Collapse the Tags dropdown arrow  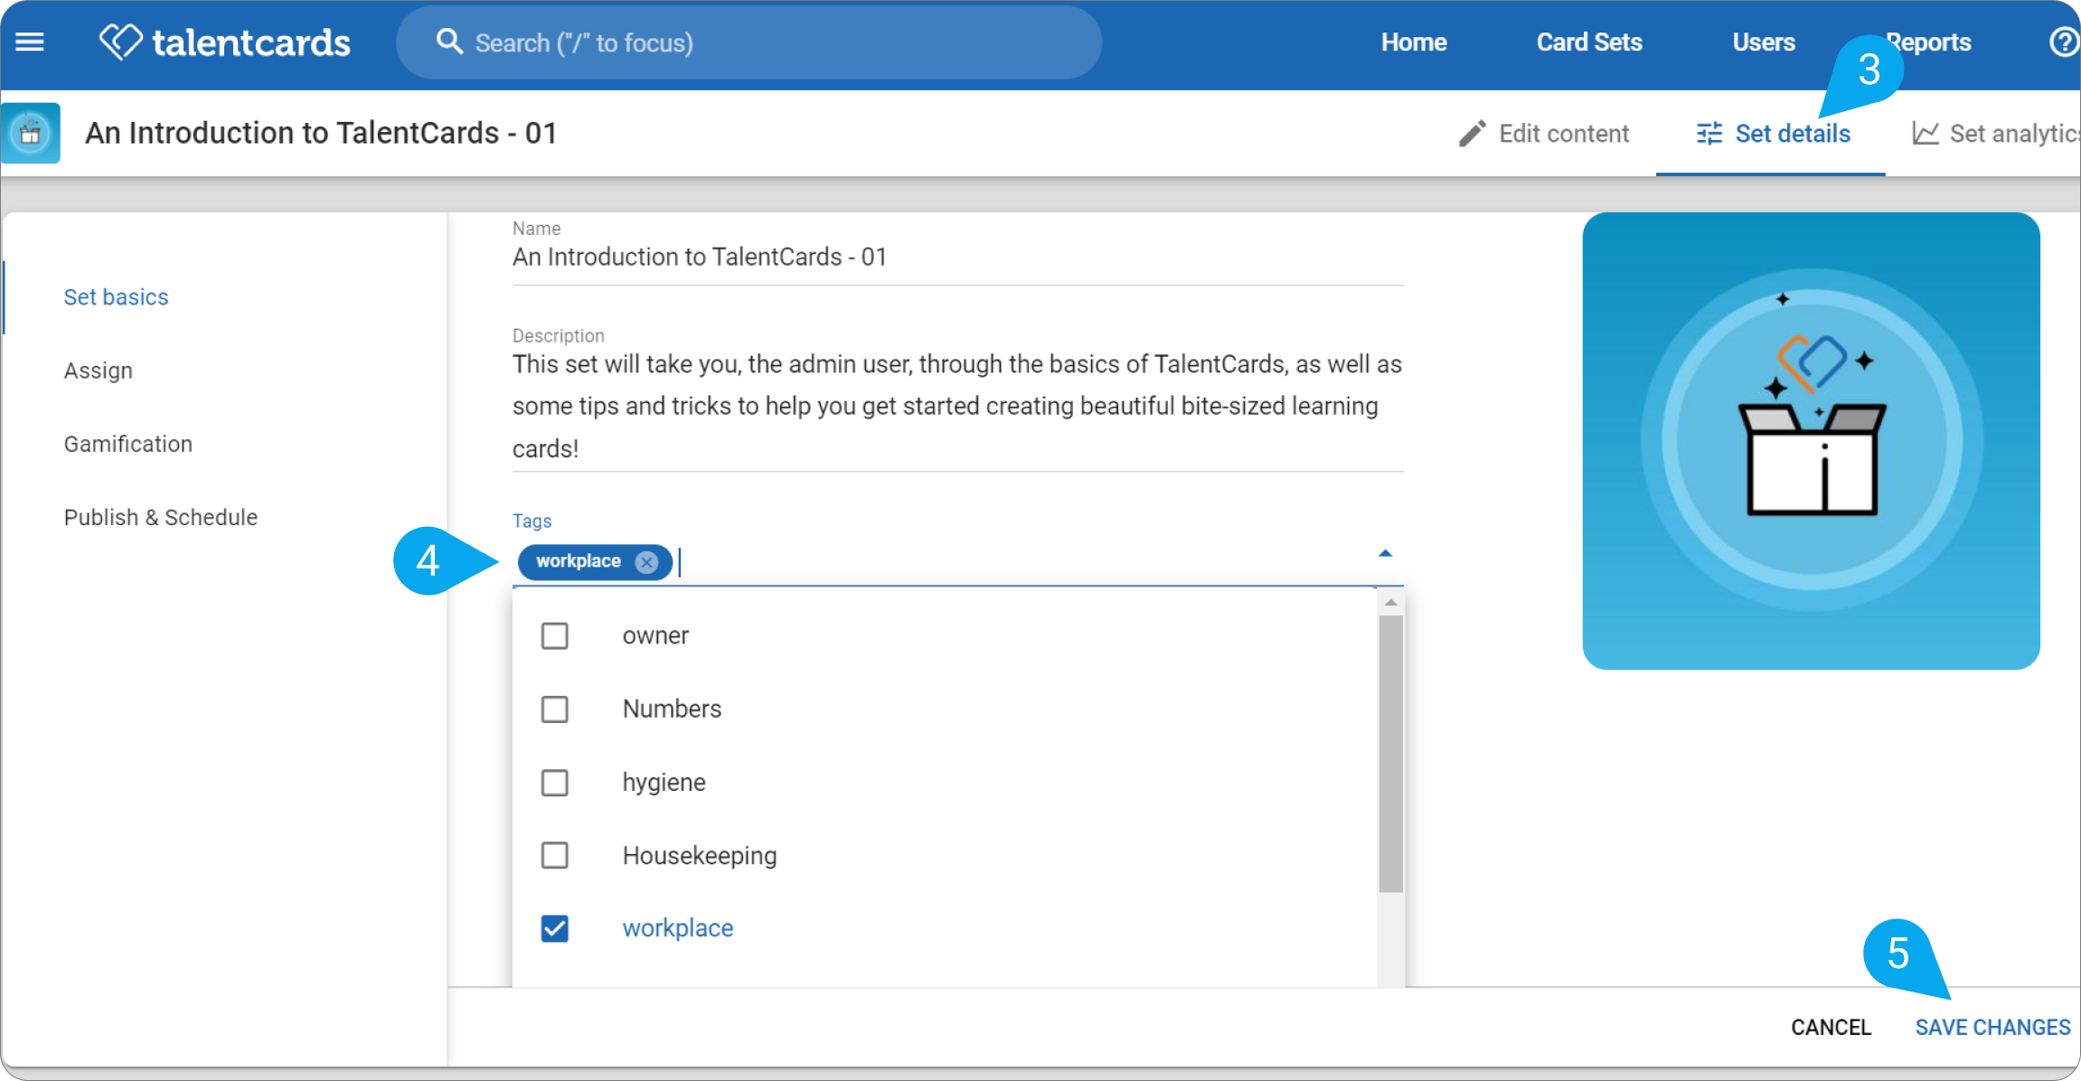click(x=1385, y=553)
